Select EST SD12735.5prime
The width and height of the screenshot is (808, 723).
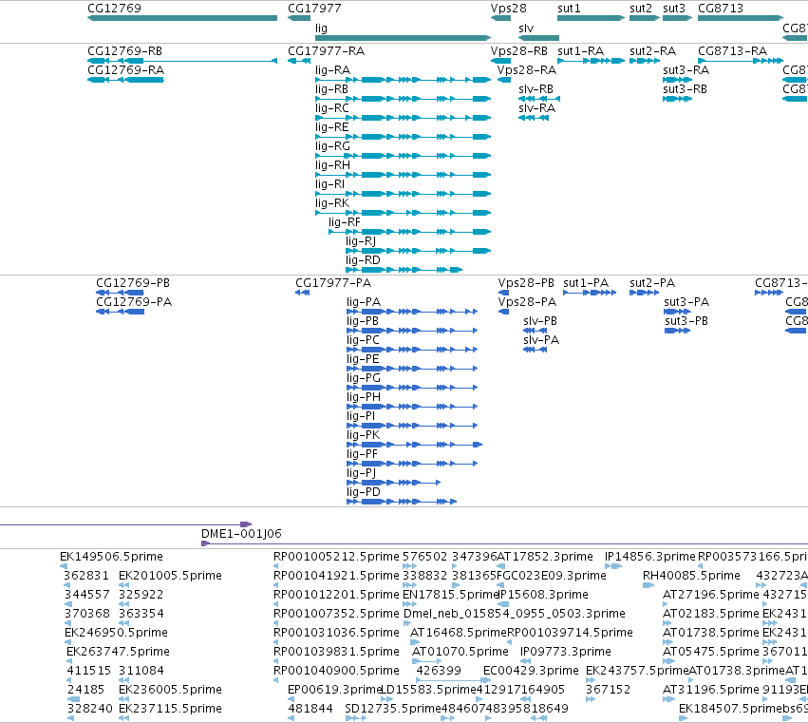click(356, 718)
